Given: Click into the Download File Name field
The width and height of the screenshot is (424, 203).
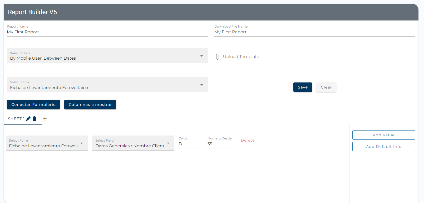Looking at the screenshot, I should tap(314, 32).
